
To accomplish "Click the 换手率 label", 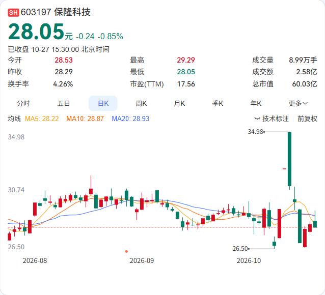I will tap(18, 84).
